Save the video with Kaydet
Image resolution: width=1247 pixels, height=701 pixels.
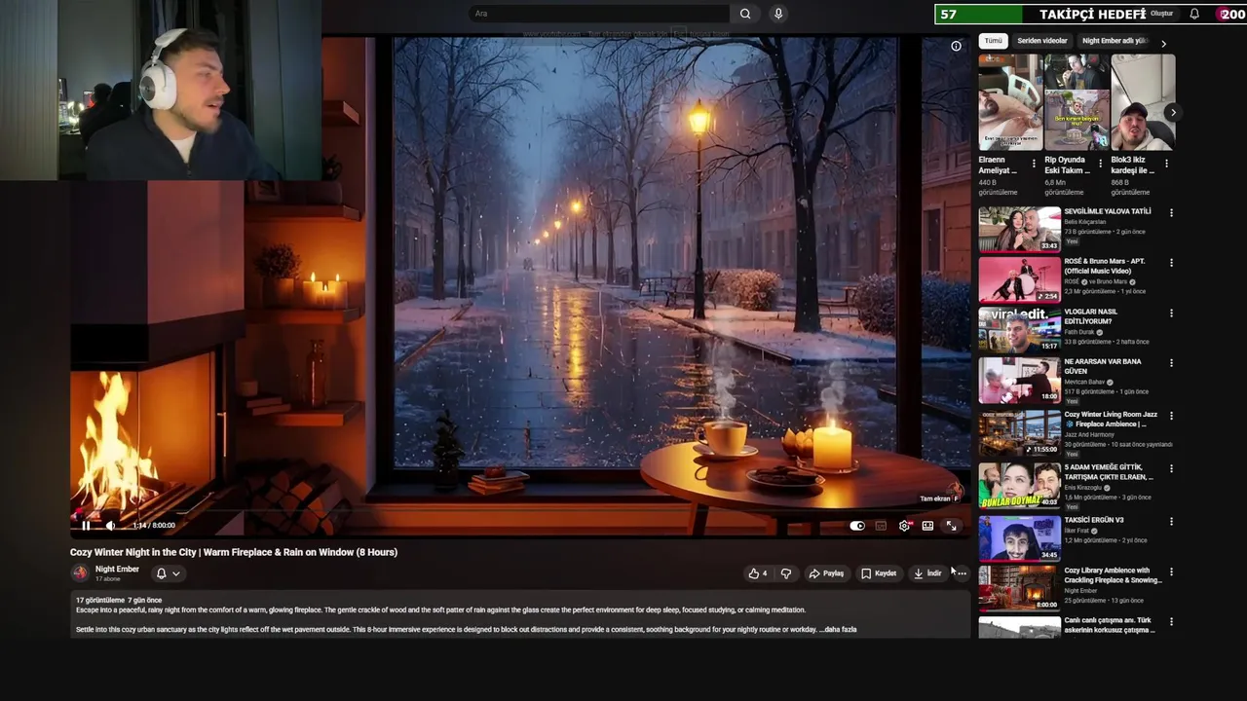(878, 573)
